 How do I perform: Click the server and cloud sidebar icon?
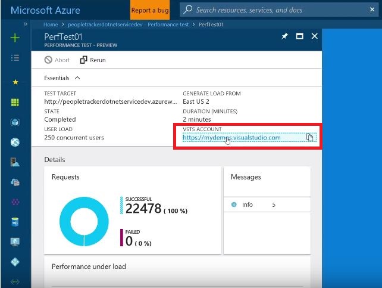[15, 162]
